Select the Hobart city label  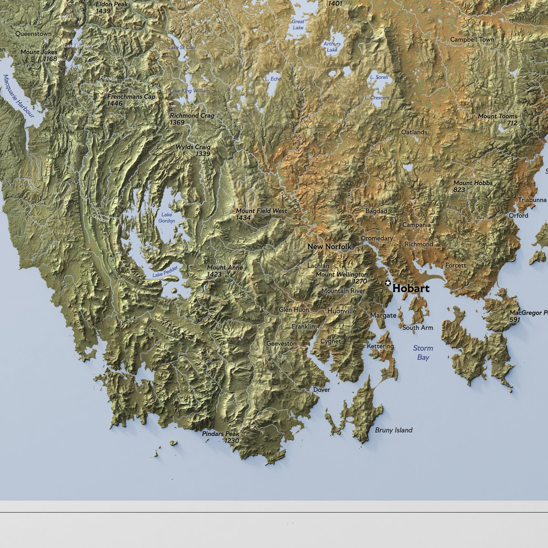pyautogui.click(x=411, y=289)
